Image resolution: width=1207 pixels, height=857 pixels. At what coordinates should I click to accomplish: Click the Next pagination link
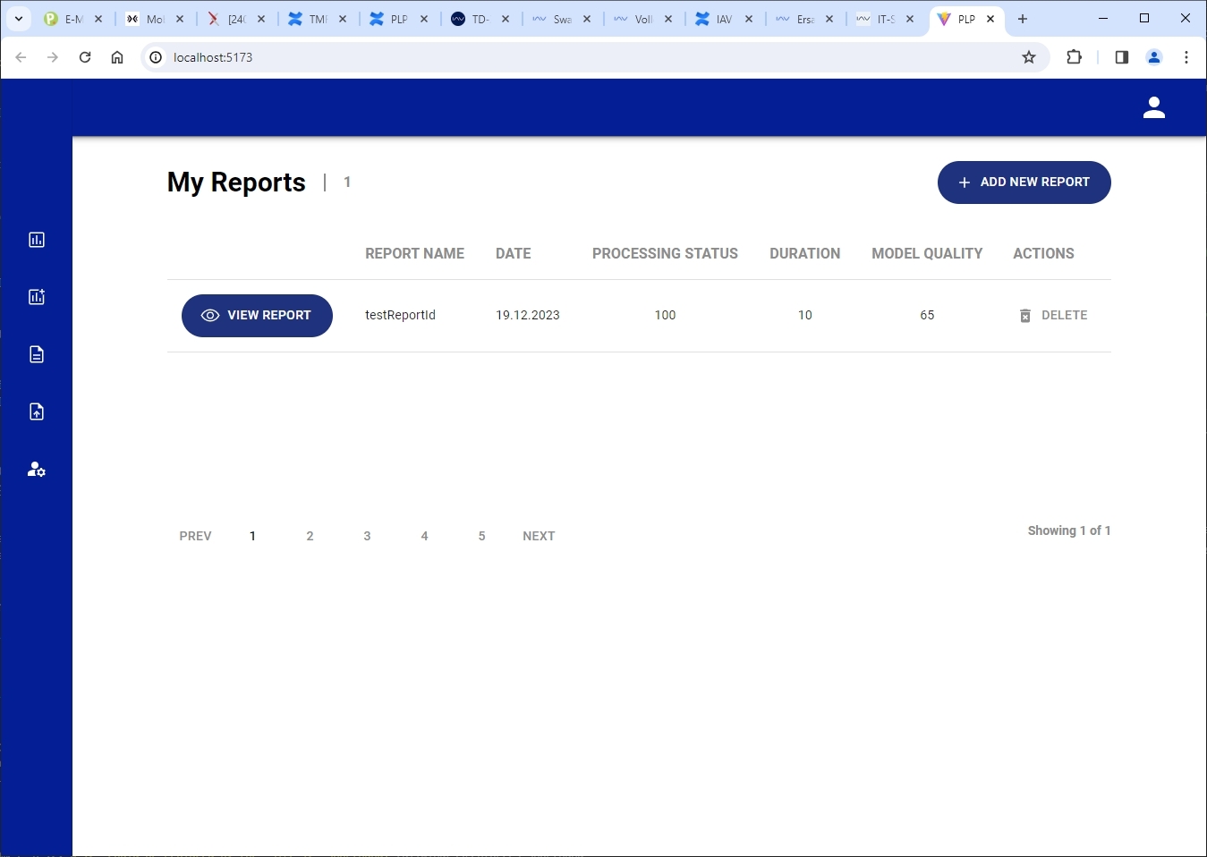539,536
